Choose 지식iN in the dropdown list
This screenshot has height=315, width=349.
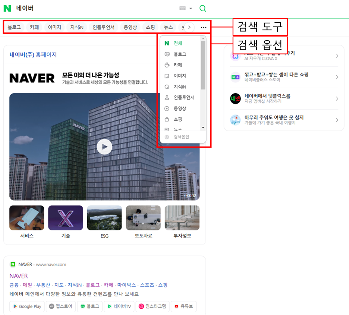(180, 86)
